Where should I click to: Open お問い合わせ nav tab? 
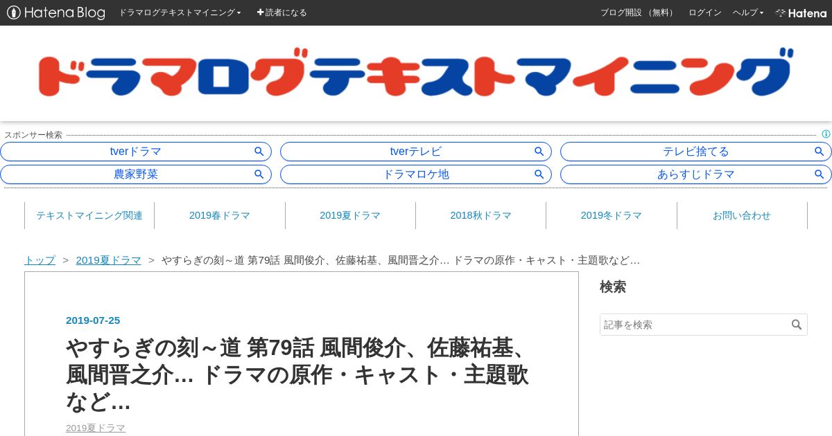(742, 215)
